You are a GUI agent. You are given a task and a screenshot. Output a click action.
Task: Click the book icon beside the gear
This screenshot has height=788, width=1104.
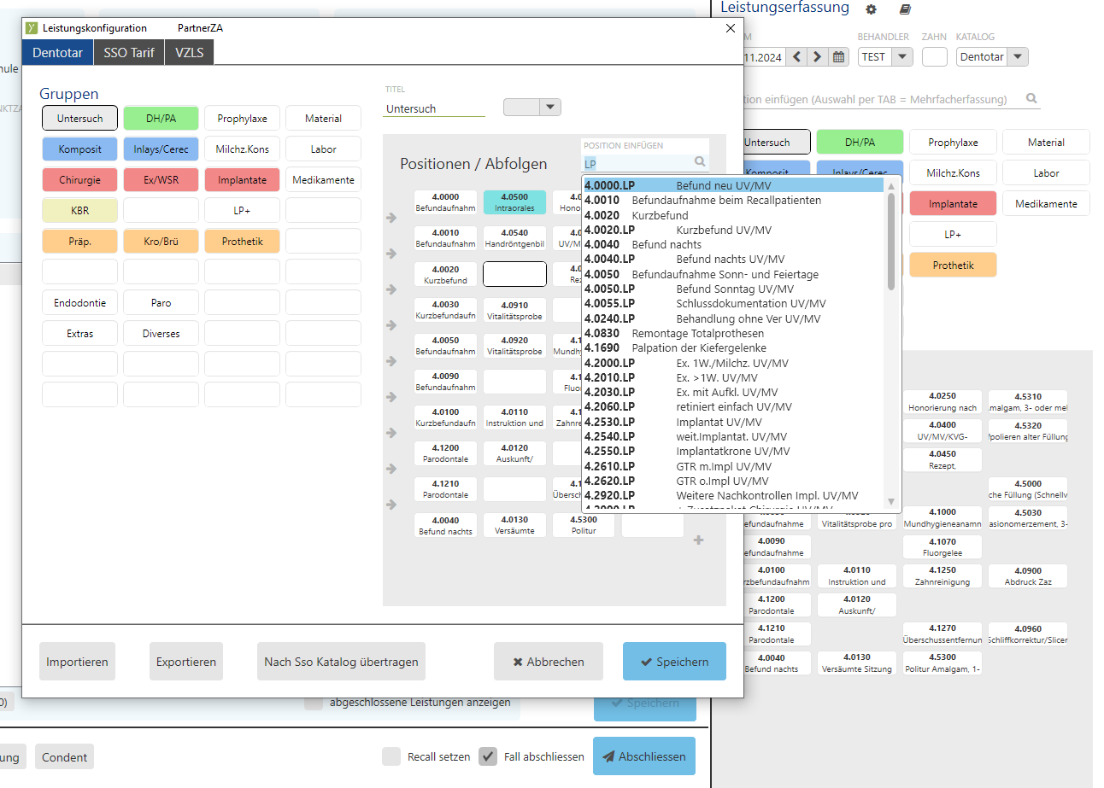pyautogui.click(x=906, y=9)
